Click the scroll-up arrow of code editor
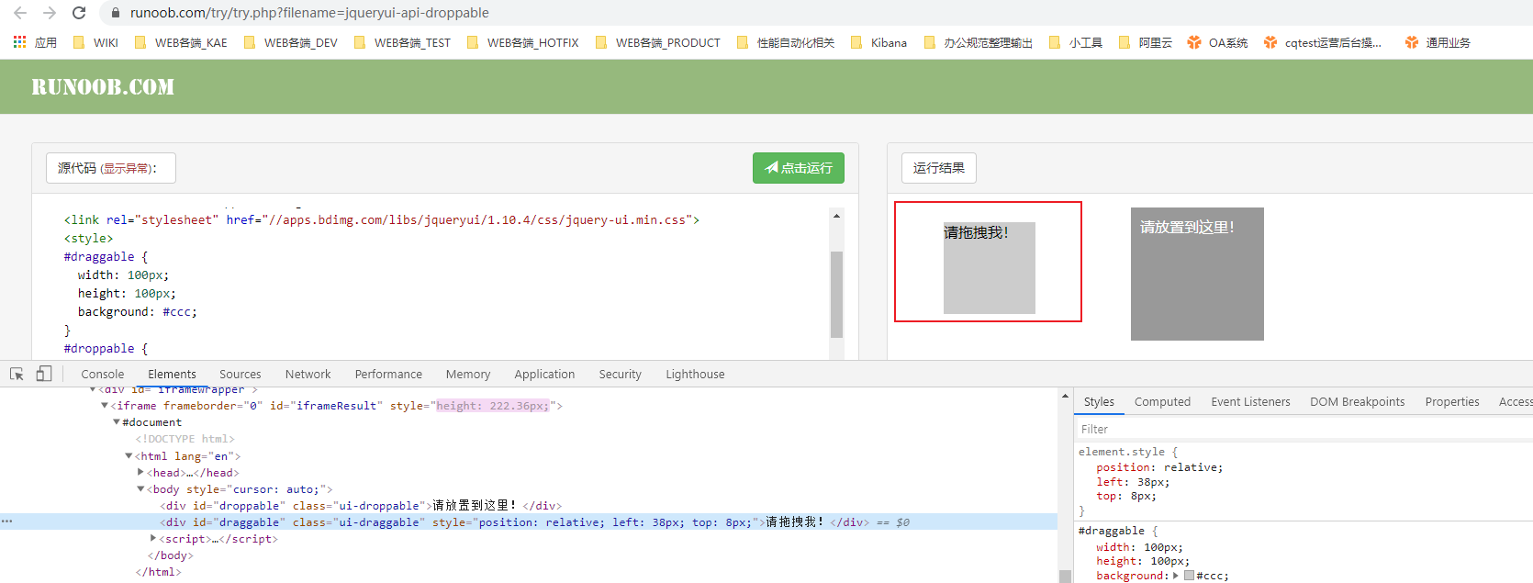 click(836, 216)
